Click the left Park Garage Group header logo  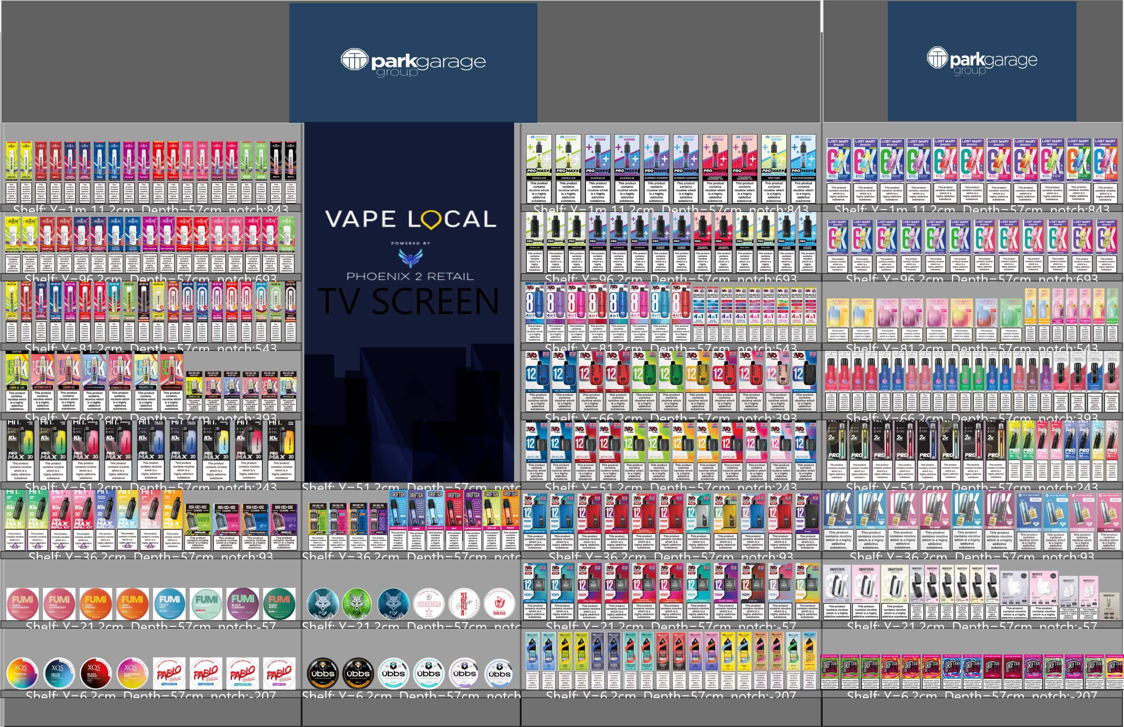pyautogui.click(x=413, y=62)
